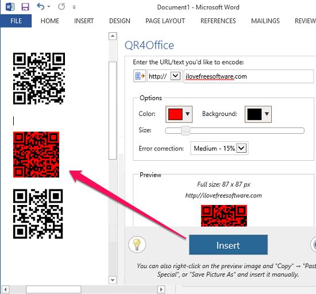Expand the Background color dropdown arrow
316x294 pixels.
point(267,114)
